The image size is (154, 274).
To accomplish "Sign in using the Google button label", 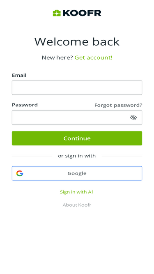I will point(77,173).
